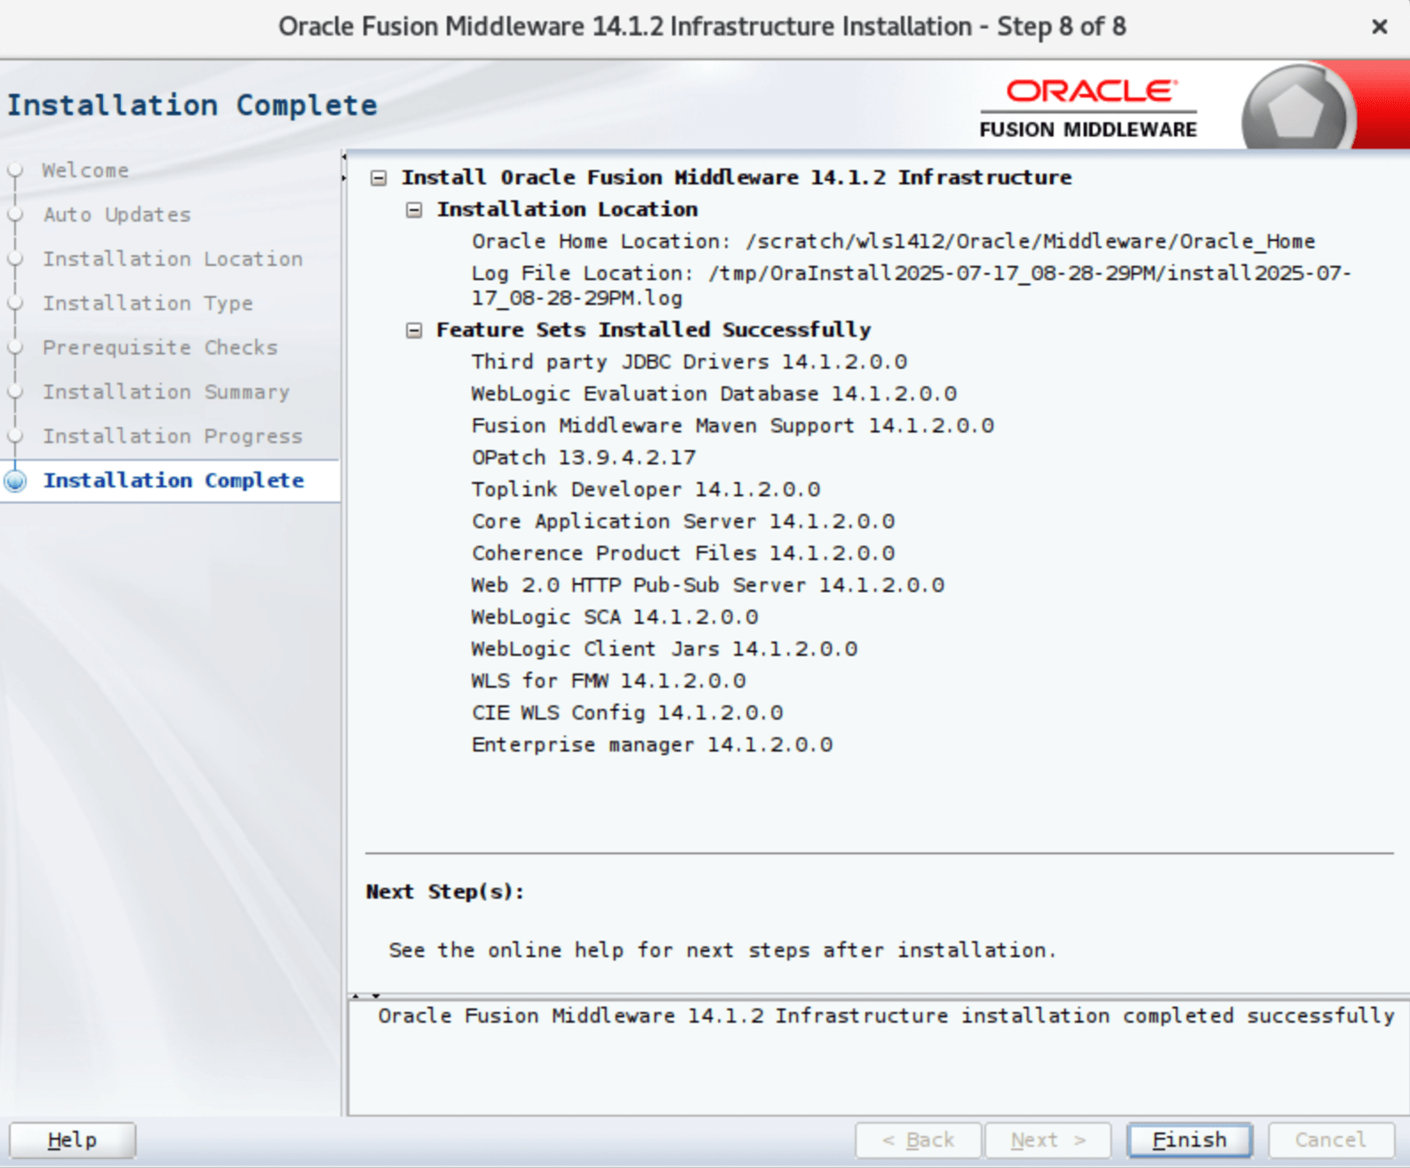Select CIE WLS Config 14.1.2.0.0

coord(627,714)
